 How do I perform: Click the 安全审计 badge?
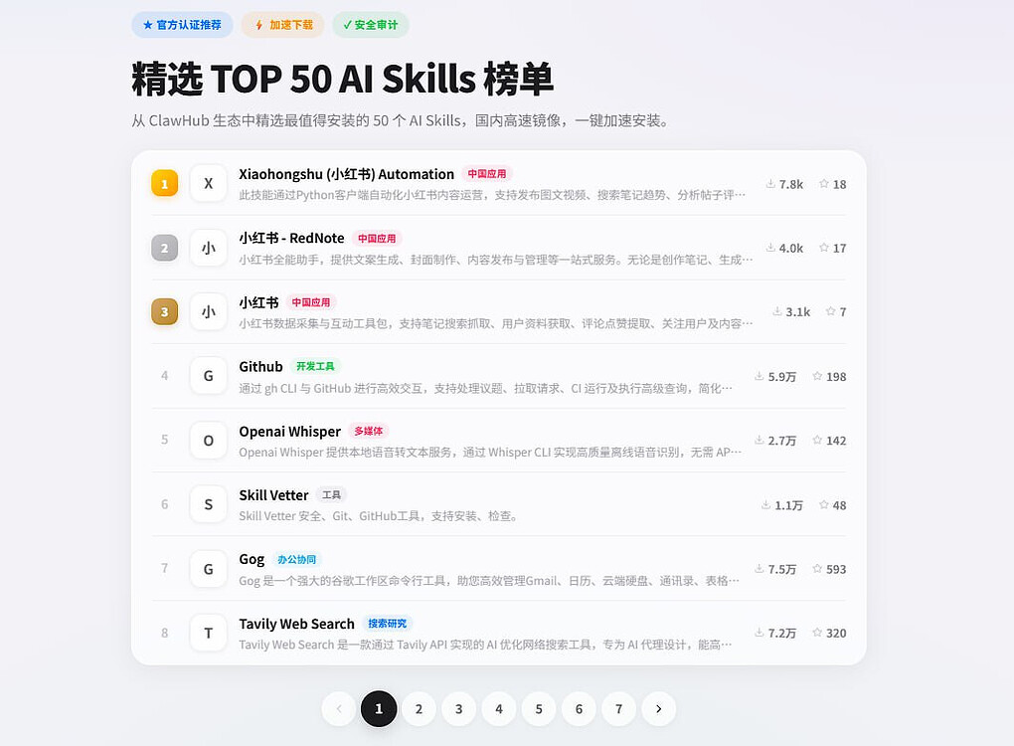pos(371,25)
